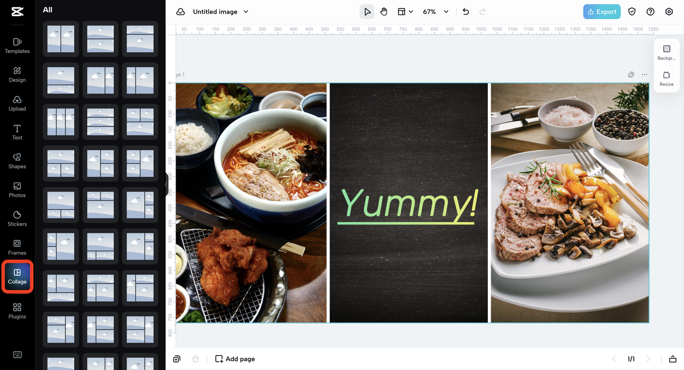Redo the last action

click(x=483, y=12)
